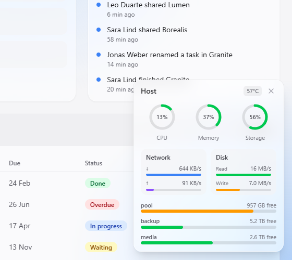Click the Done status badge
This screenshot has height=260, width=292.
pos(98,183)
